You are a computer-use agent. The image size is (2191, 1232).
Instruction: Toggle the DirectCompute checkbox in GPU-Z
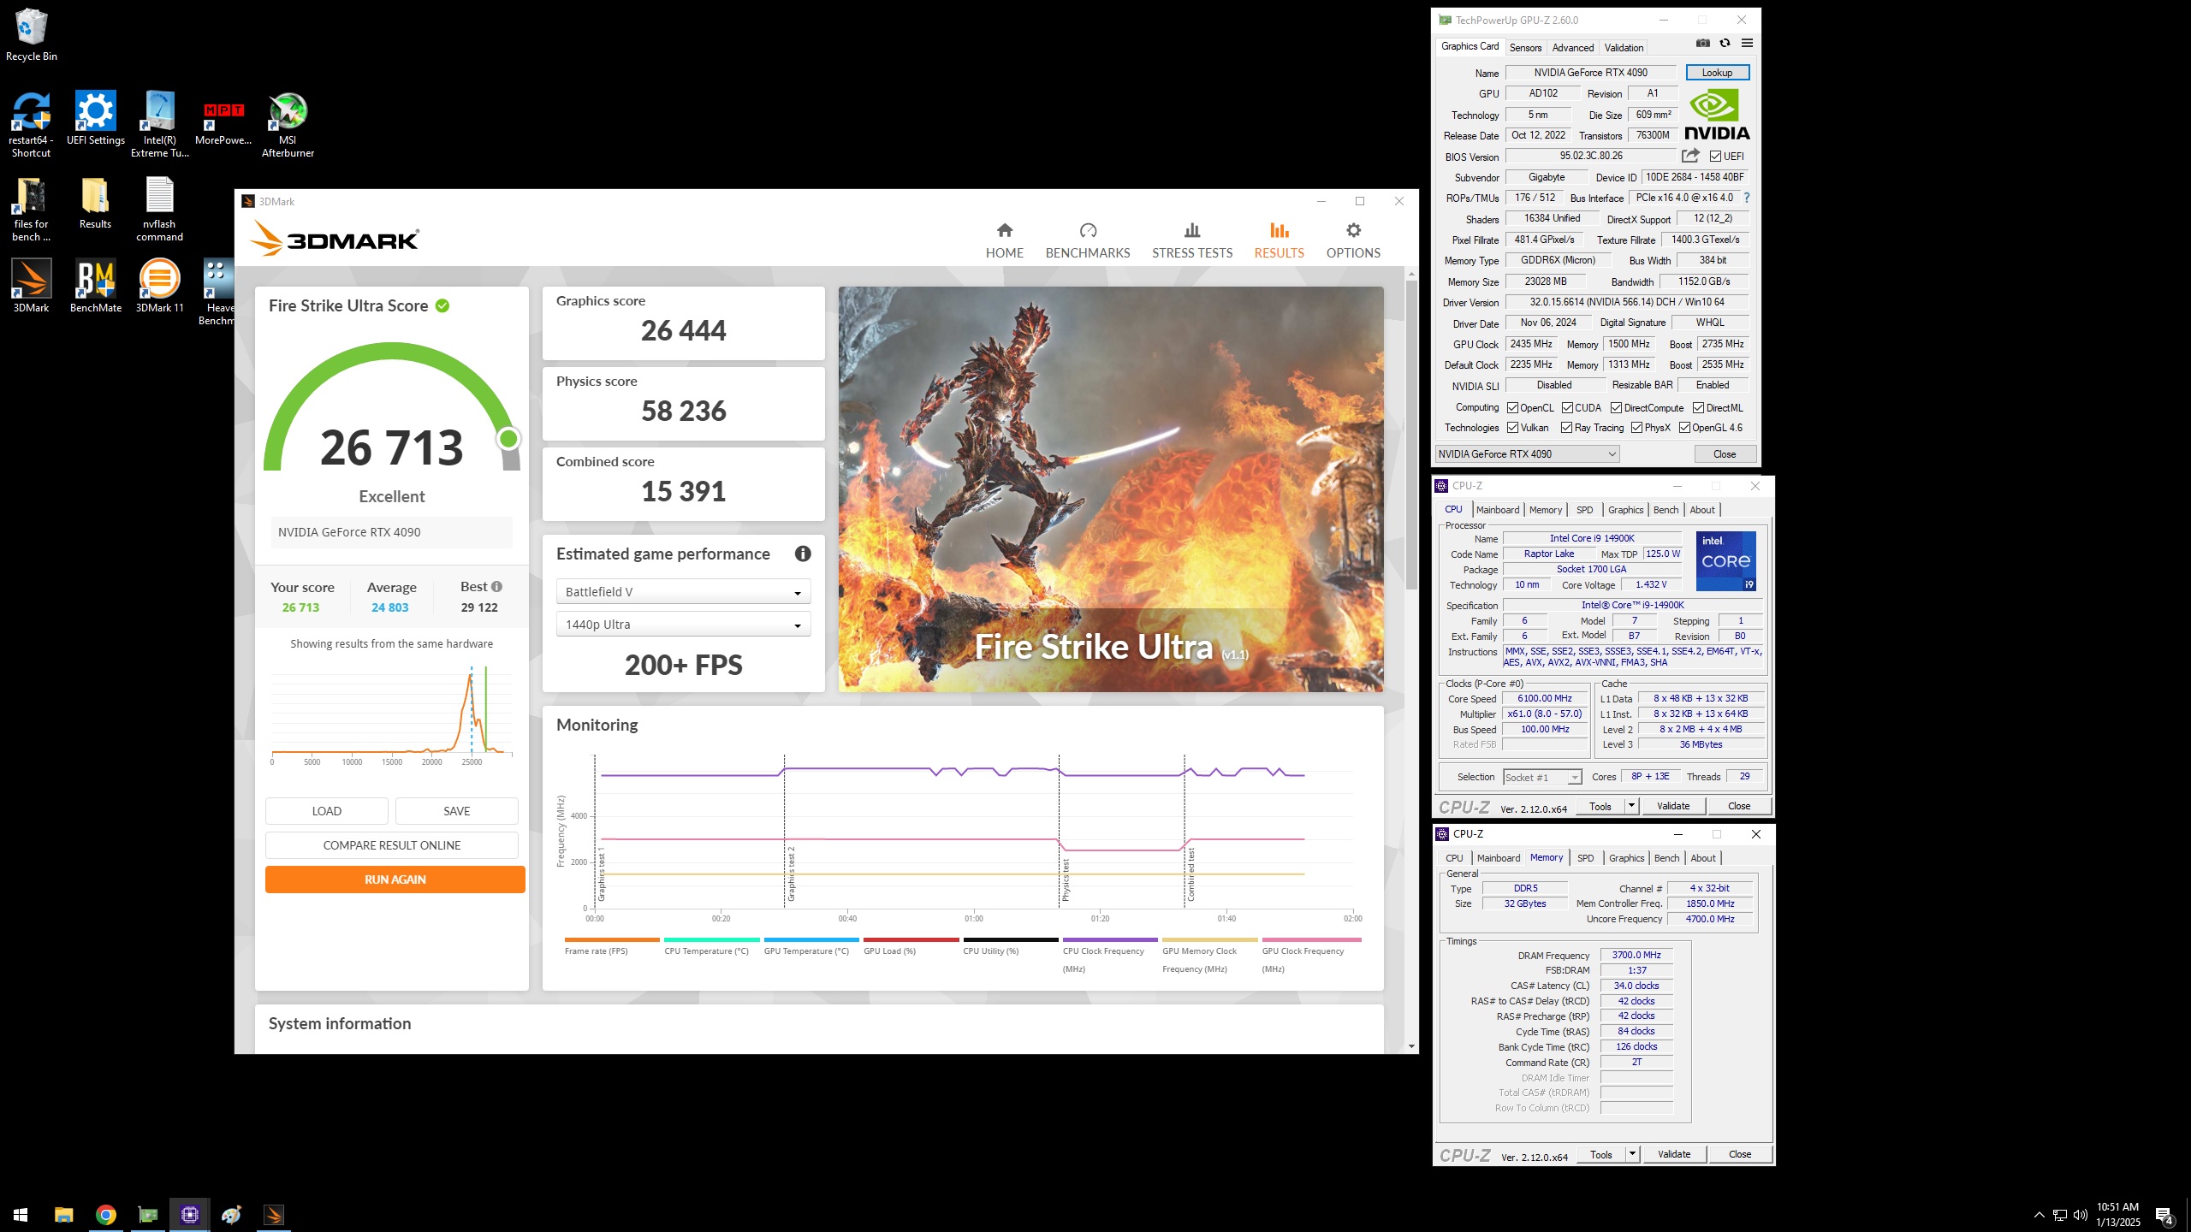tap(1616, 408)
